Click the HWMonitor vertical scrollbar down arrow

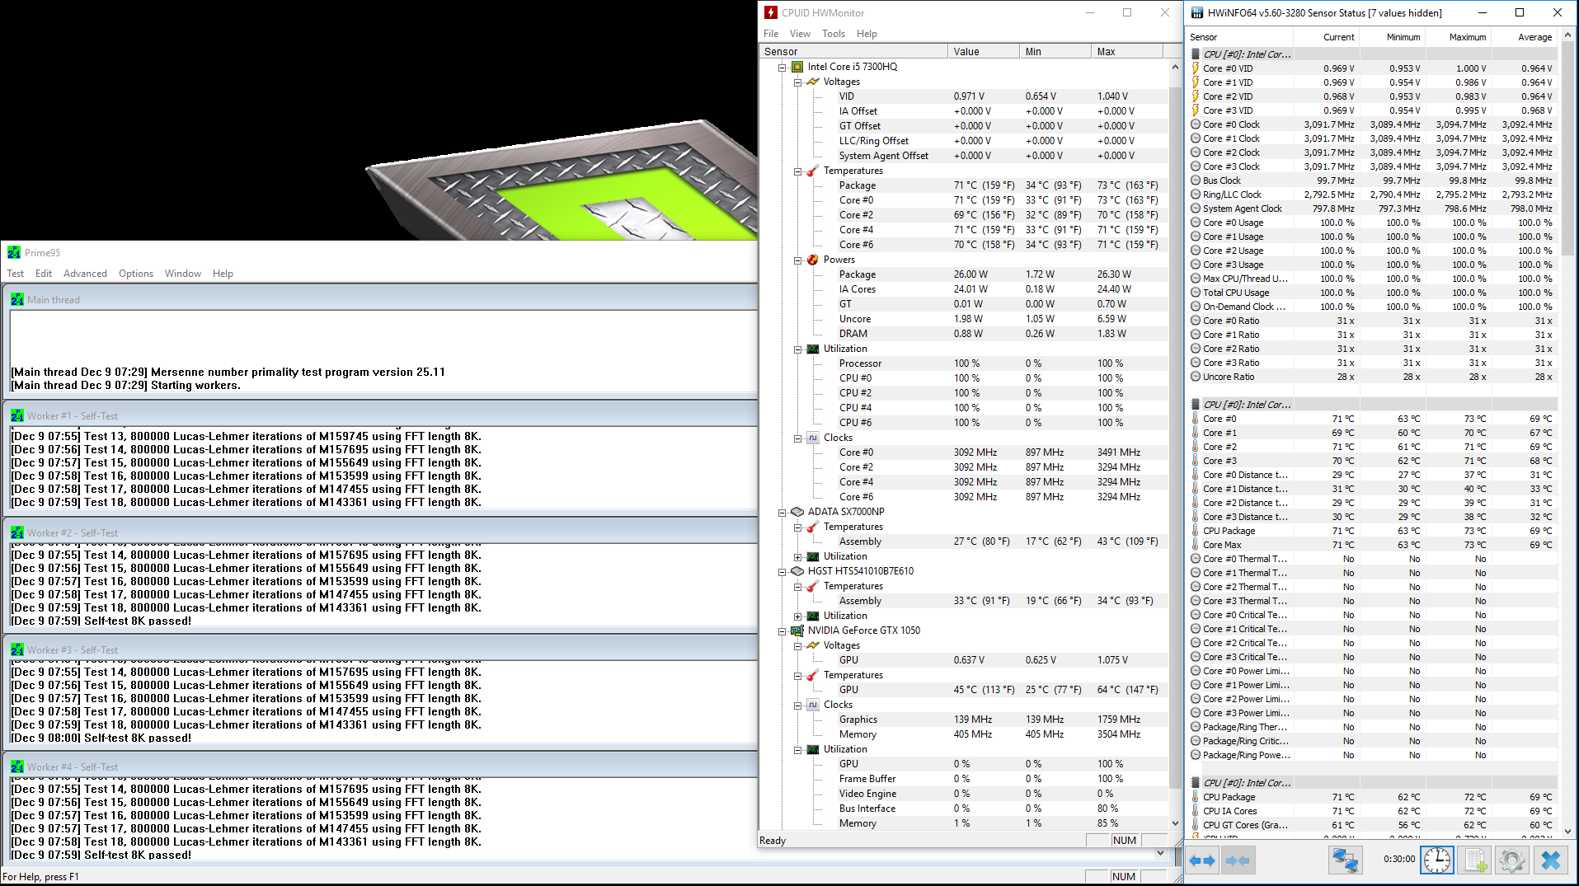point(1175,823)
